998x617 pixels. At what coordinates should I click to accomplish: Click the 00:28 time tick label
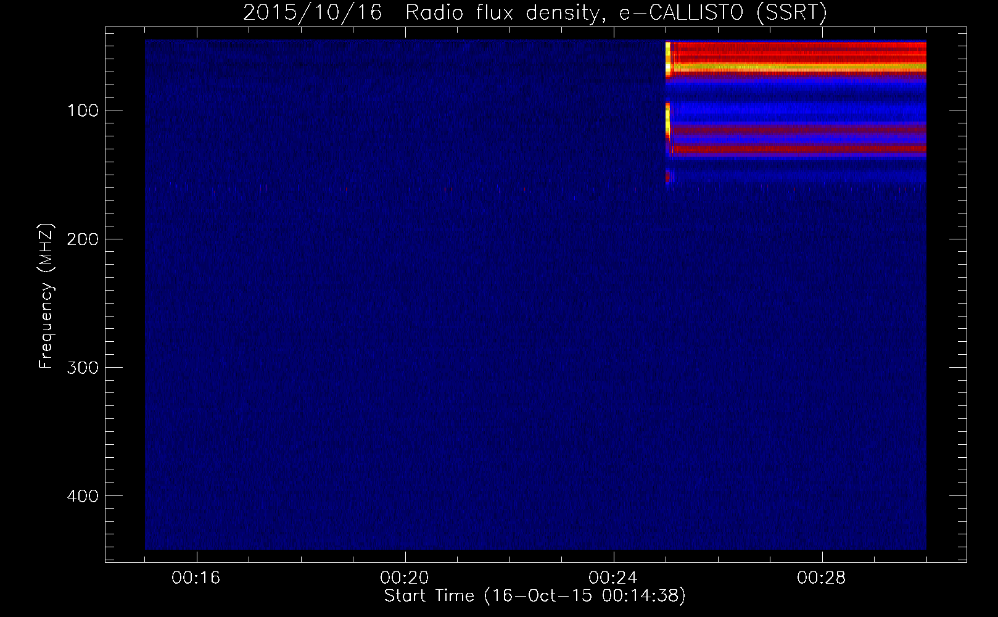[822, 578]
